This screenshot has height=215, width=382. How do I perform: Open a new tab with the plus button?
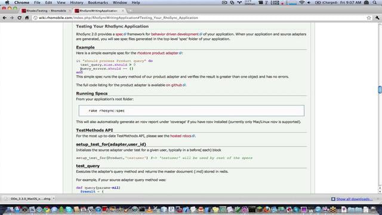130,11
